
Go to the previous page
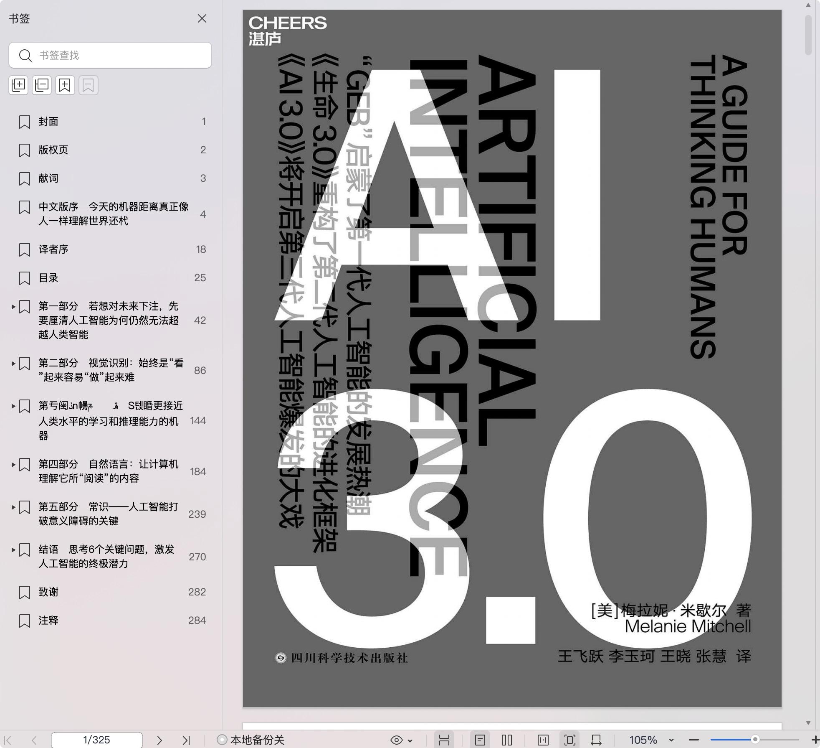coord(34,740)
